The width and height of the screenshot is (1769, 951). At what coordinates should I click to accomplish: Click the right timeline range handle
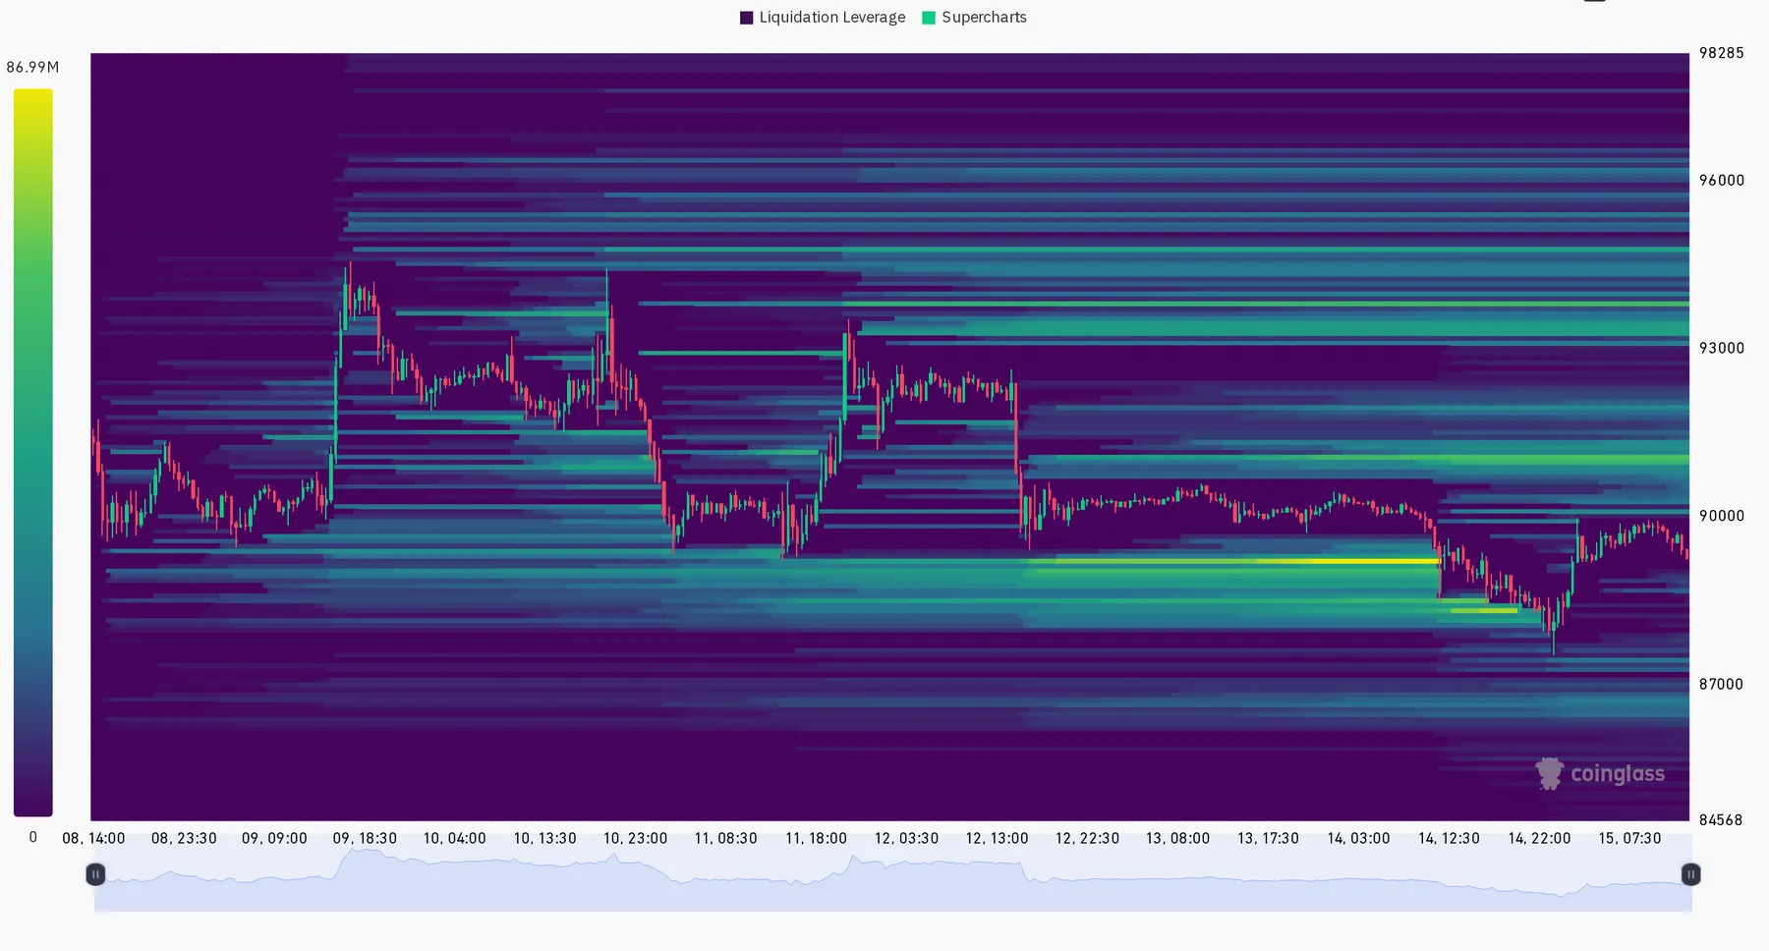[x=1689, y=874]
